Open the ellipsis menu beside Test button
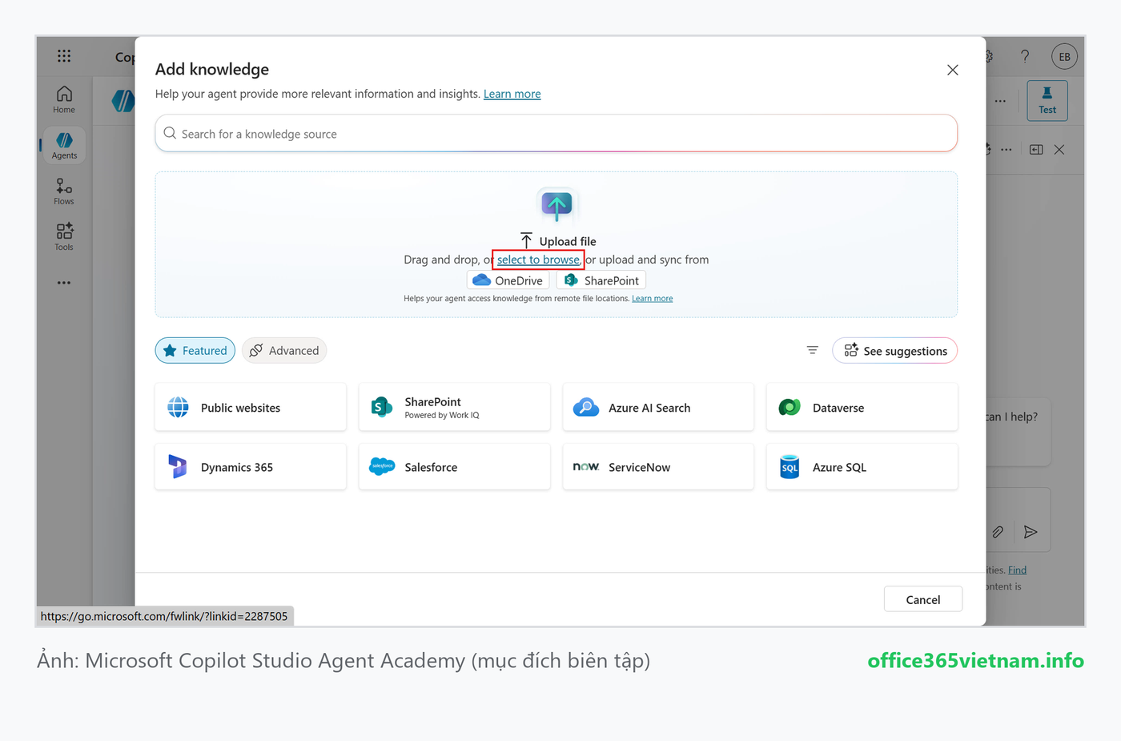Screen dimensions: 1121x741 coord(1001,101)
